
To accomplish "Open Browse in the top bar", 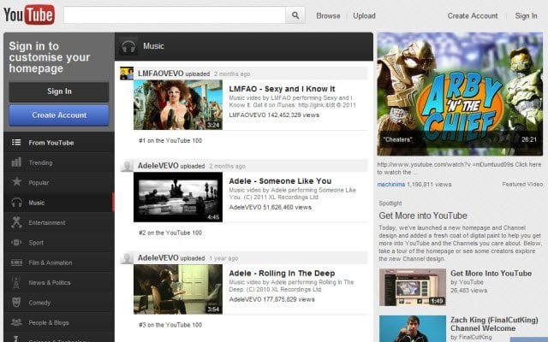I will point(328,15).
